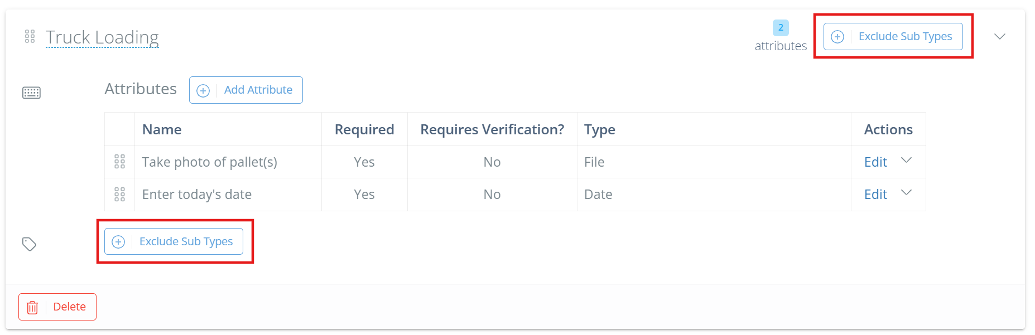Click the drag handle for Take photo row
Viewport: 1035px width, 335px height.
coord(119,162)
